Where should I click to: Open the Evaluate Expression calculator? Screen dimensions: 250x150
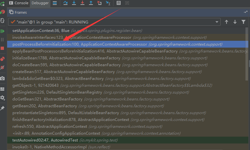click(119, 3)
